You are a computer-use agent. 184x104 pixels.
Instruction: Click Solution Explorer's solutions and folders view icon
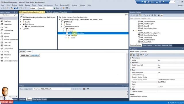(140, 15)
